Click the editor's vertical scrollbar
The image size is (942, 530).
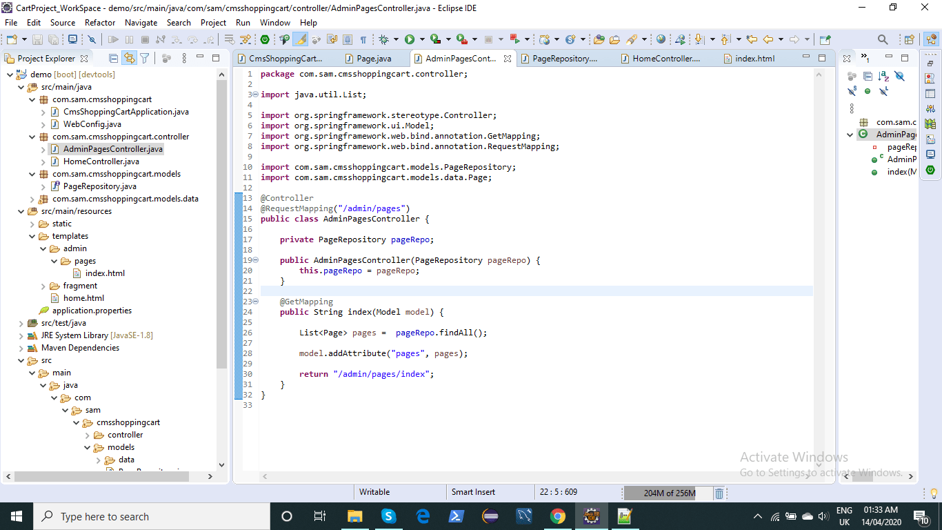click(x=819, y=207)
